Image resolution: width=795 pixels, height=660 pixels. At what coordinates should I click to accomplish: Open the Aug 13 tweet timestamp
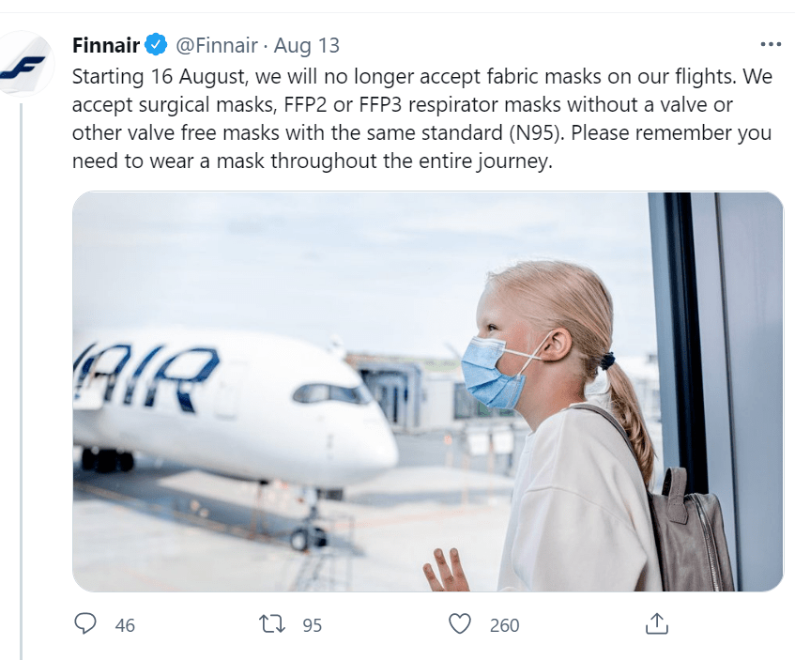[x=307, y=45]
